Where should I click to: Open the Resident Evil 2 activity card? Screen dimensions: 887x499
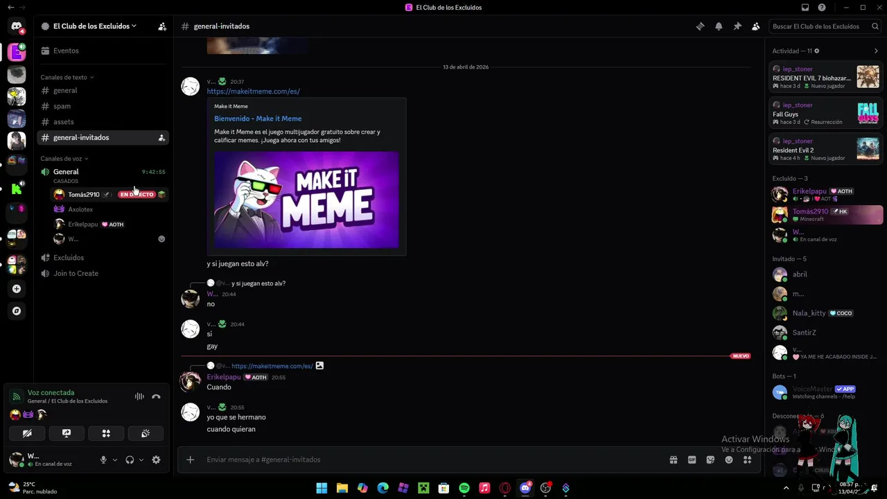(x=826, y=149)
